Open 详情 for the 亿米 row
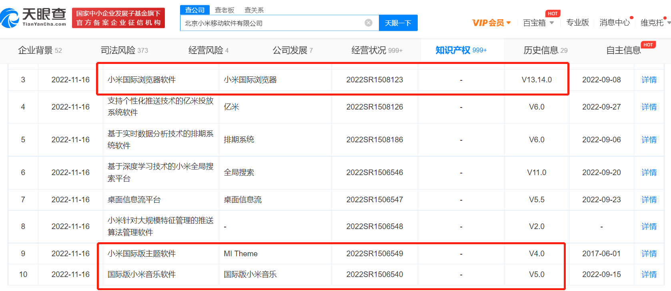 [x=649, y=107]
